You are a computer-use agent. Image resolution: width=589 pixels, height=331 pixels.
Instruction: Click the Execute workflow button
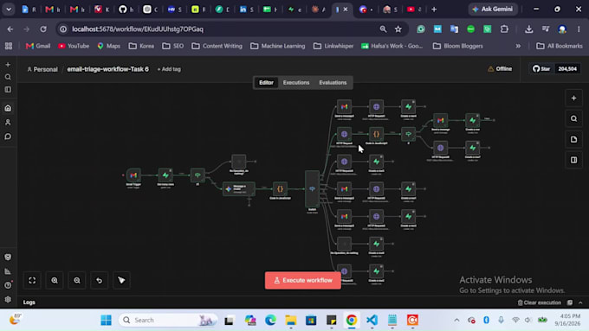tap(303, 280)
